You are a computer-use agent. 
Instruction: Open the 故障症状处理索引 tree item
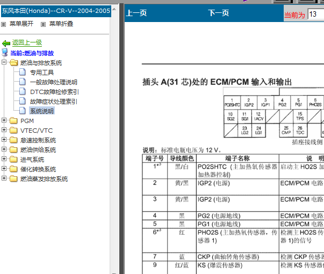coord(54,102)
